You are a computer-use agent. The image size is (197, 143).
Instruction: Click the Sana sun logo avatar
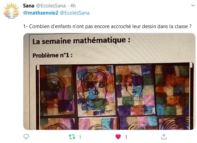(11, 11)
